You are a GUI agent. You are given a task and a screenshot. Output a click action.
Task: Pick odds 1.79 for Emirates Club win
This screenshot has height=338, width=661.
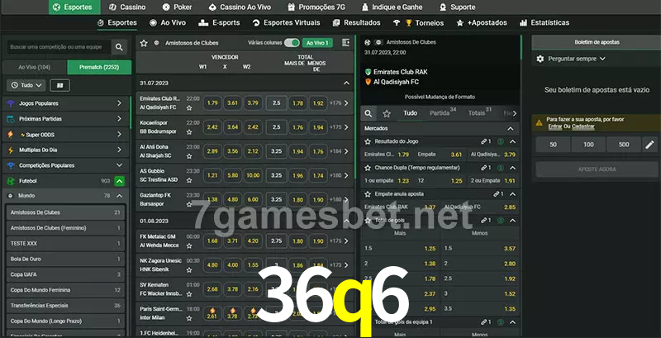point(212,102)
